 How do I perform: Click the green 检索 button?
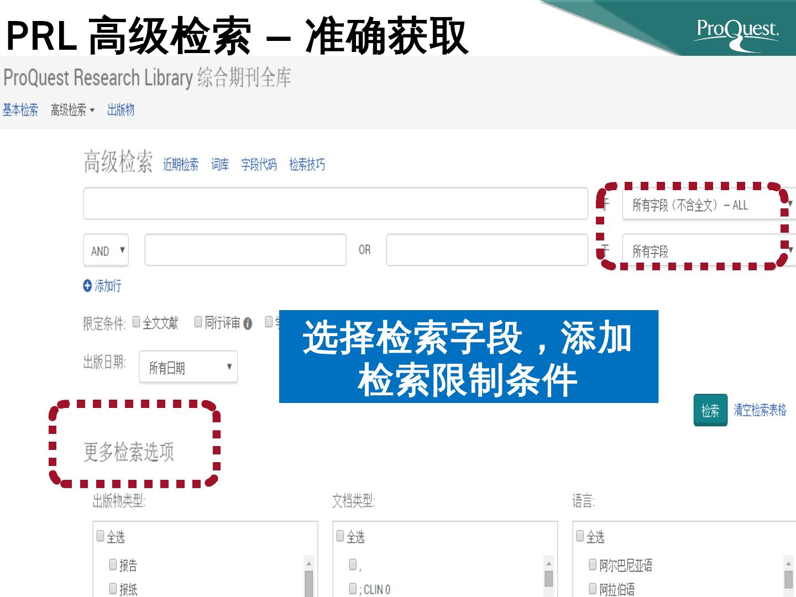coord(710,410)
